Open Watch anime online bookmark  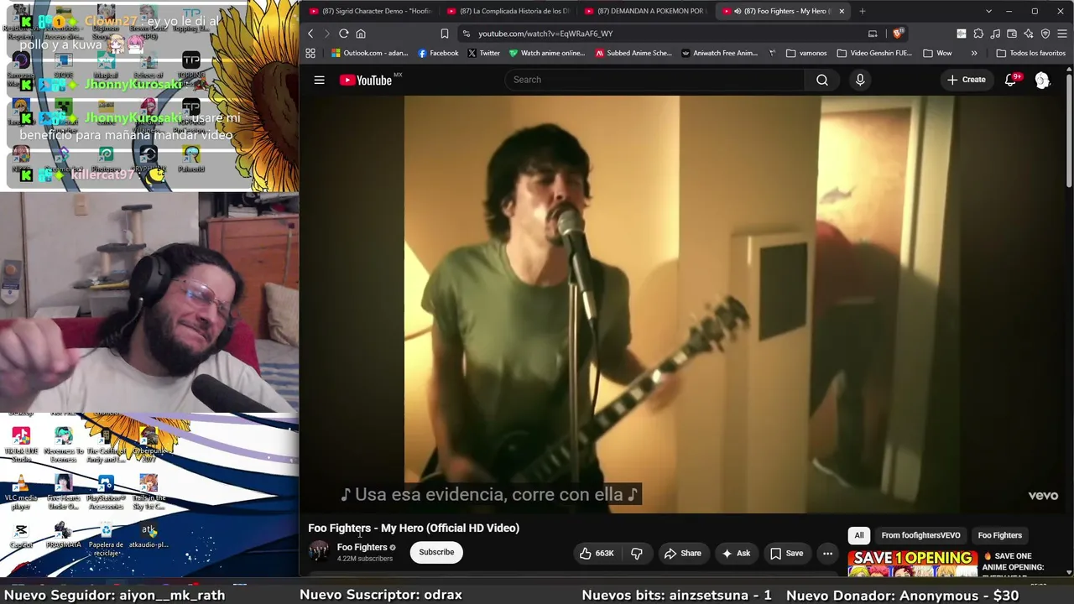(x=547, y=53)
